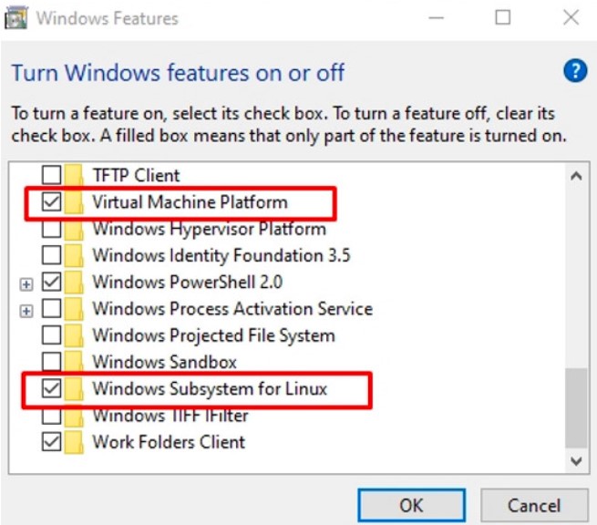Viewport: 597px width, 525px height.
Task: Select the Windows TIFF IFilter item
Action: click(x=170, y=416)
